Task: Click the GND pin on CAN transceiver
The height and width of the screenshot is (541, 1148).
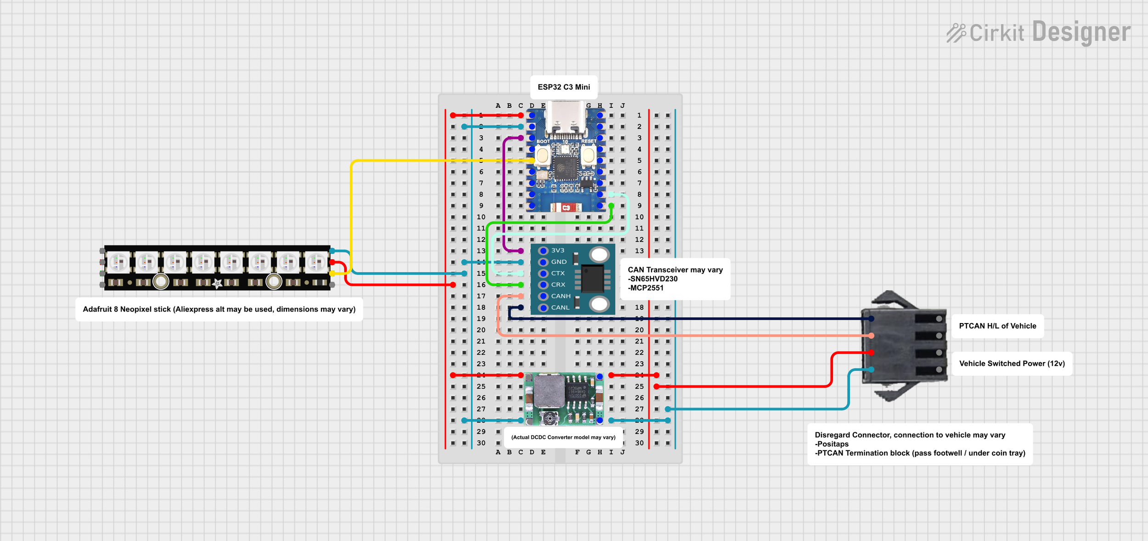Action: [544, 262]
